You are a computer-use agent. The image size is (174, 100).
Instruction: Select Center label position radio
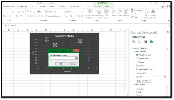137,89
